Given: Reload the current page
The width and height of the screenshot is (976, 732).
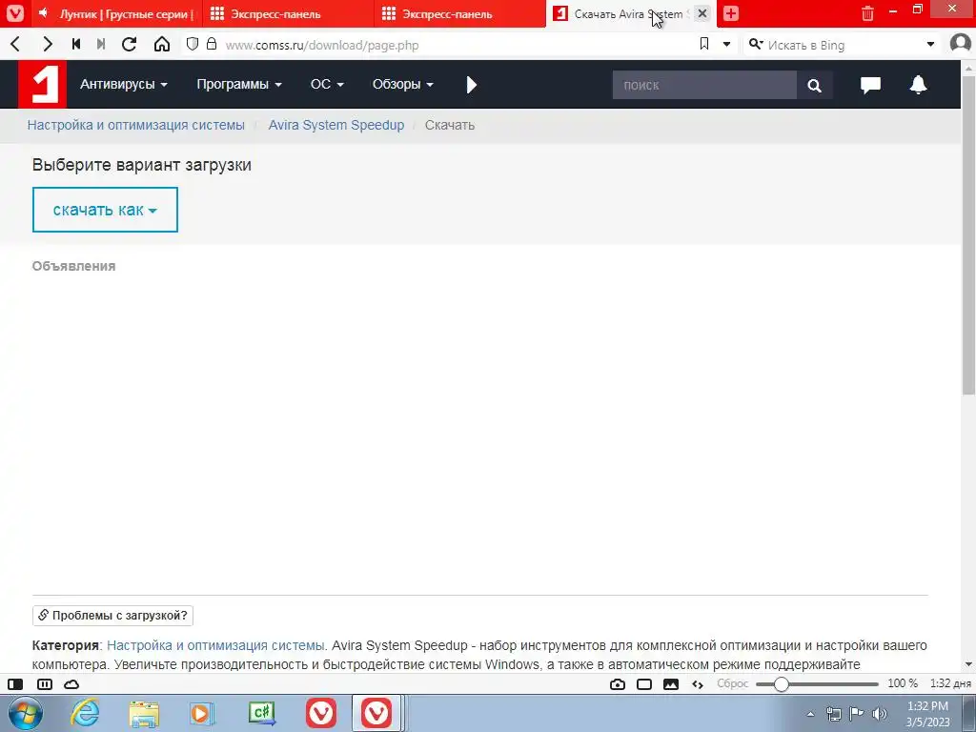Looking at the screenshot, I should (129, 44).
